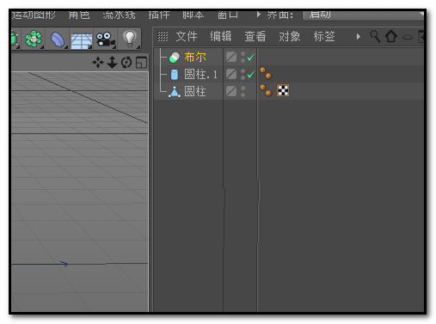The image size is (436, 324).
Task: Select the 圆柱 object name
Action: [x=195, y=92]
